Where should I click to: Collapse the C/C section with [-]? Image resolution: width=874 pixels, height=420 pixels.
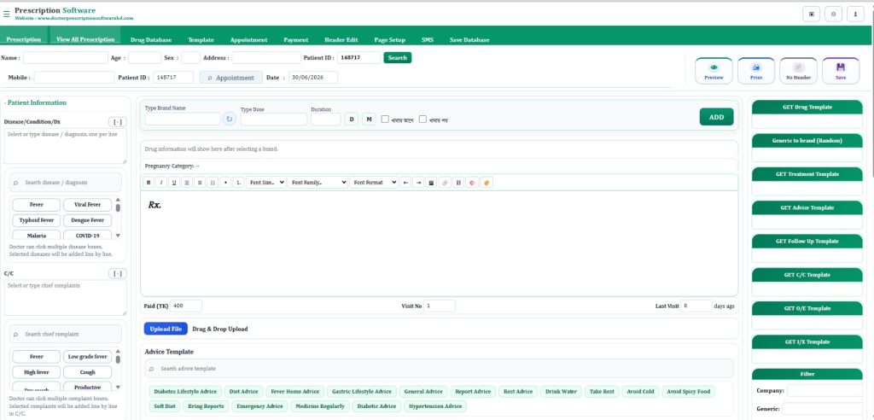coord(118,273)
